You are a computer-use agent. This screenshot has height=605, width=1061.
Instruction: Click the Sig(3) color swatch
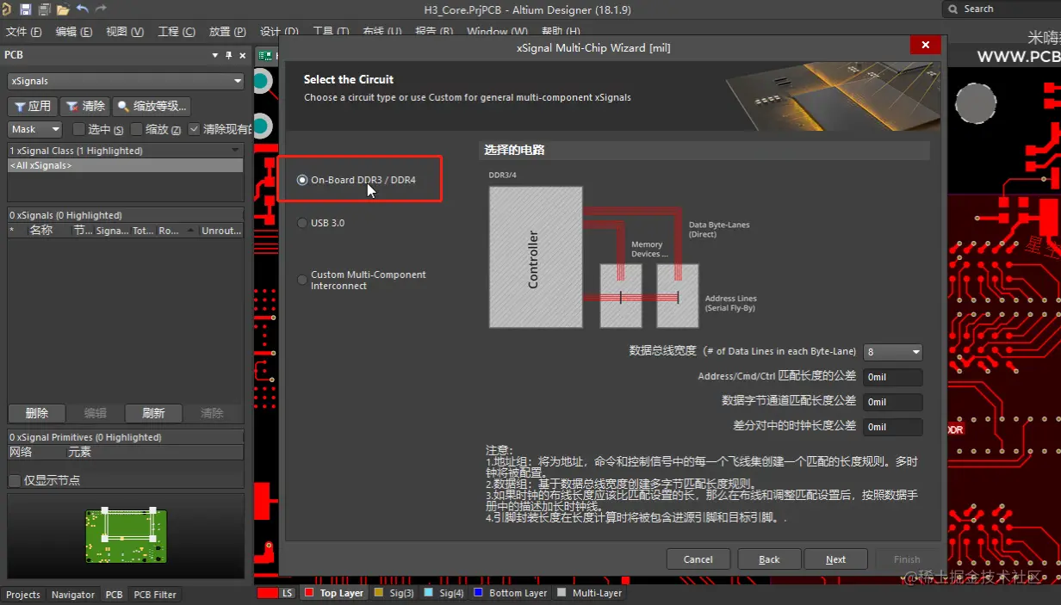coord(378,593)
